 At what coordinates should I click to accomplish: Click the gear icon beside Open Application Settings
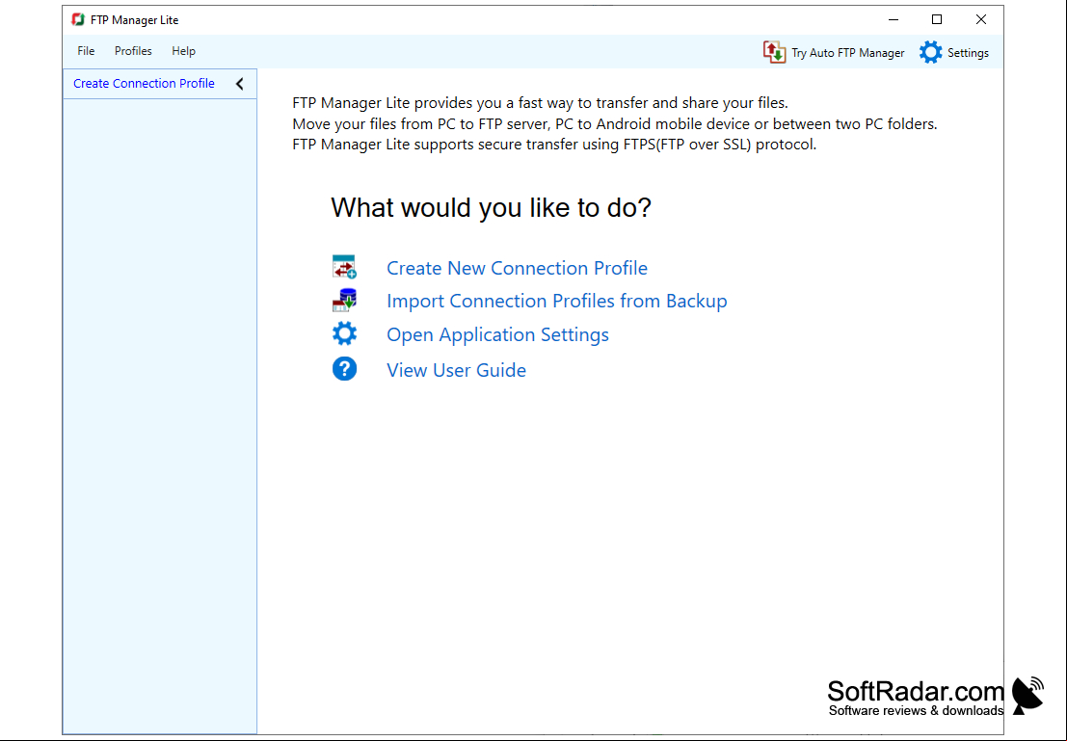344,333
